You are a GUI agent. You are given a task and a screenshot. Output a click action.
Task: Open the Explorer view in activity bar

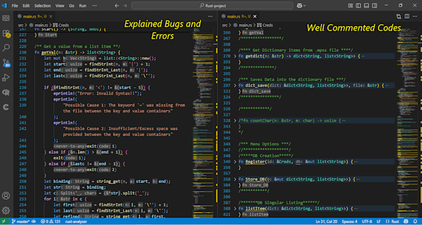(x=6, y=19)
